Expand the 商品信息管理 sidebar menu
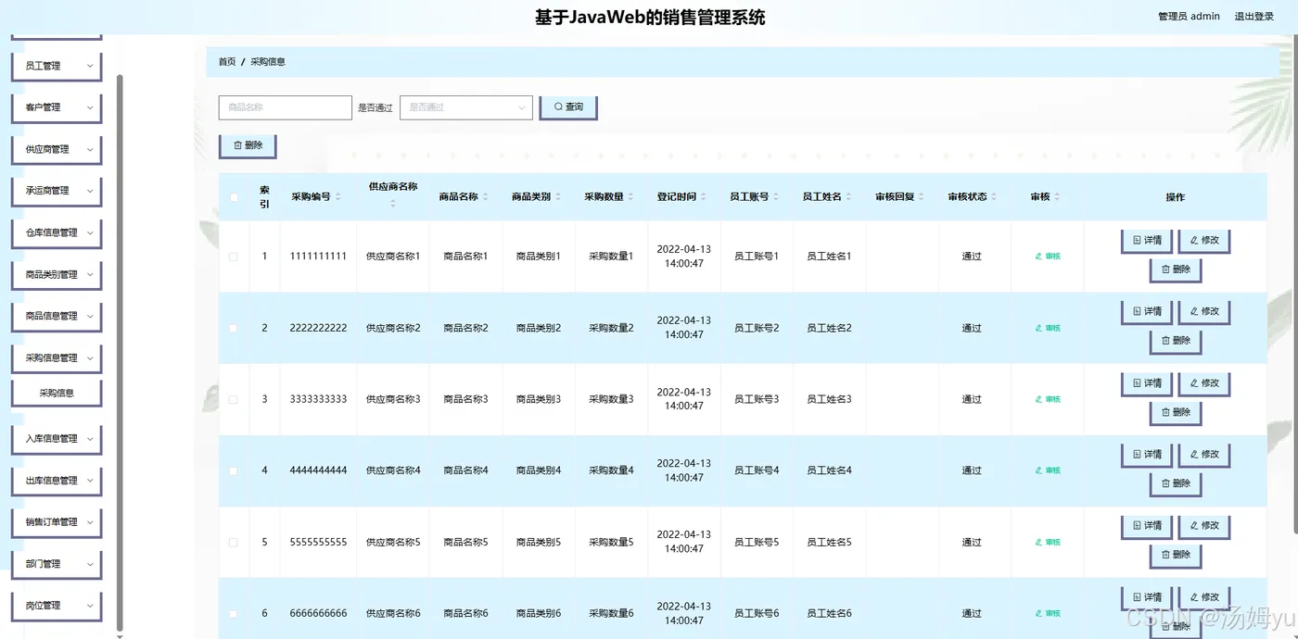 pyautogui.click(x=57, y=316)
